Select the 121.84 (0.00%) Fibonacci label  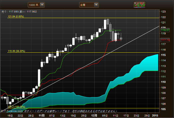[16, 17]
